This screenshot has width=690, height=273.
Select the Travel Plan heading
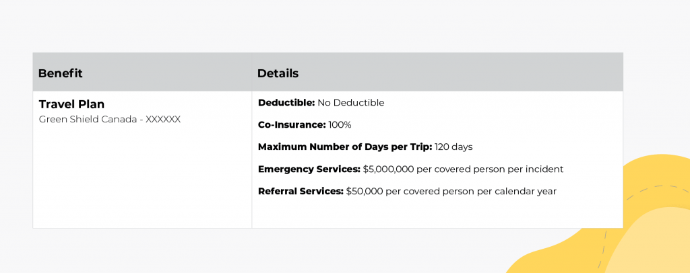(71, 104)
